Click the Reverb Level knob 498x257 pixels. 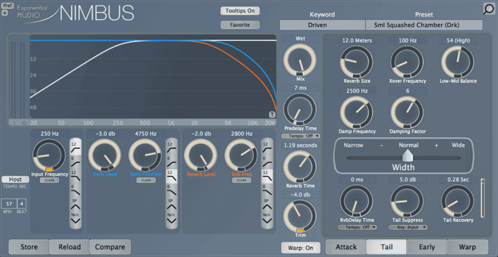tap(201, 155)
